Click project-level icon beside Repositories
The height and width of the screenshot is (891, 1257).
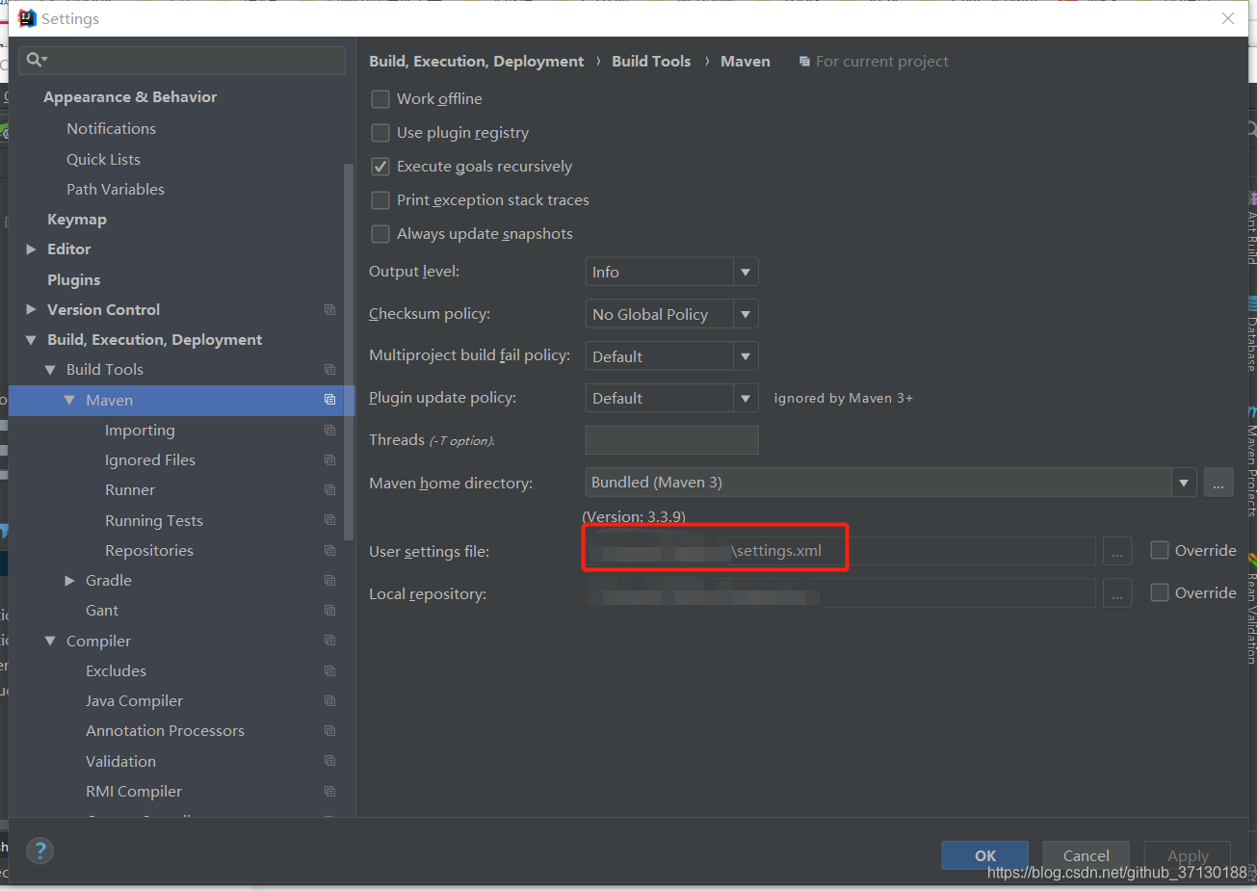[329, 550]
